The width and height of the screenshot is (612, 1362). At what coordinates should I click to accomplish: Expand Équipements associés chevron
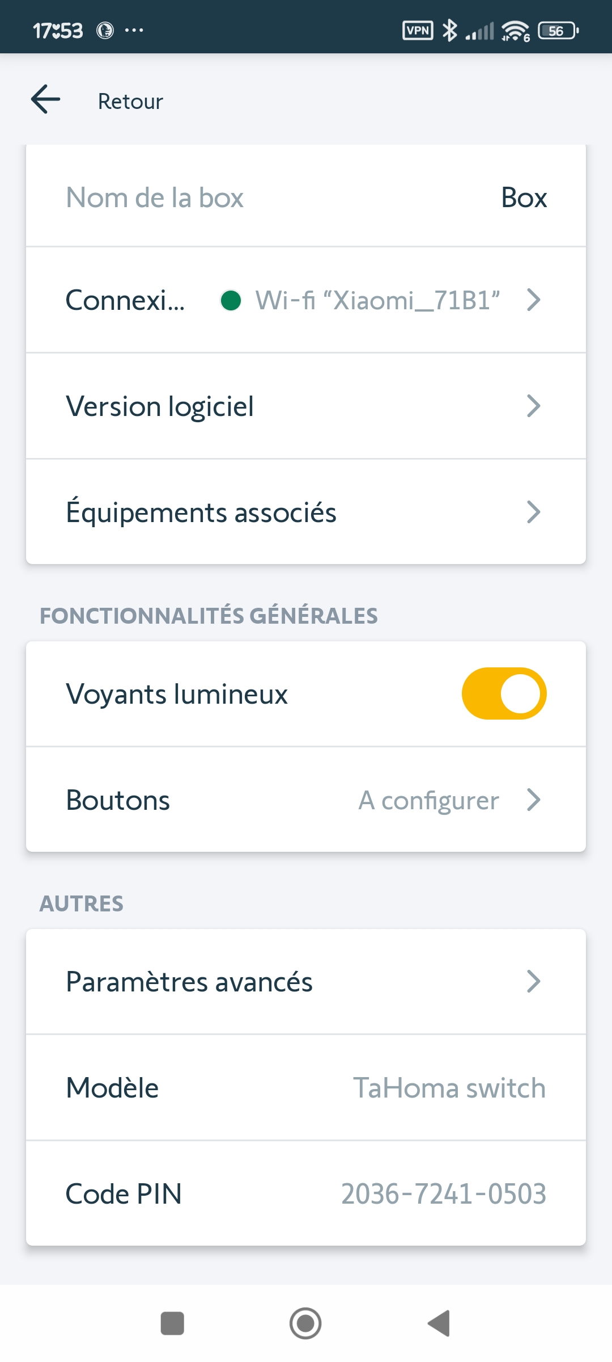(x=533, y=512)
